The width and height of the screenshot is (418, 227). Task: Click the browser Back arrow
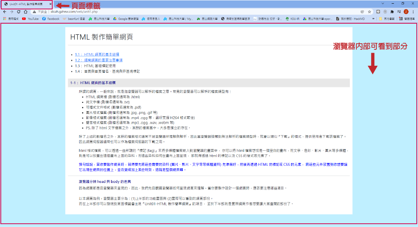[4, 12]
